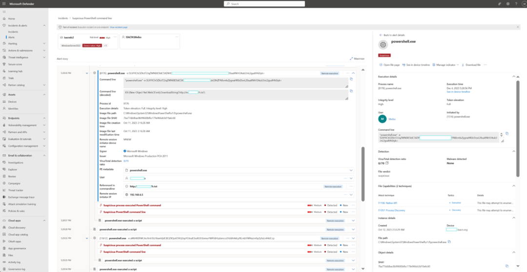The width and height of the screenshot is (527, 272).
Task: Open Cloud app catalog menu item
Action: [x=18, y=234]
